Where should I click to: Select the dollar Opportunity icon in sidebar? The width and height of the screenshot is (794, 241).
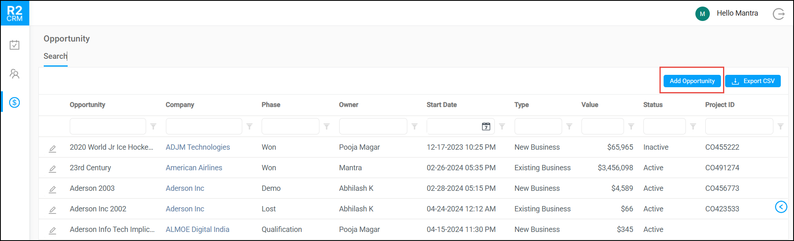pos(14,102)
